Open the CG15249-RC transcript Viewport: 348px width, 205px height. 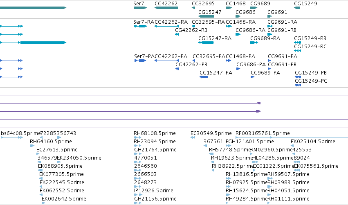pyautogui.click(x=297, y=51)
